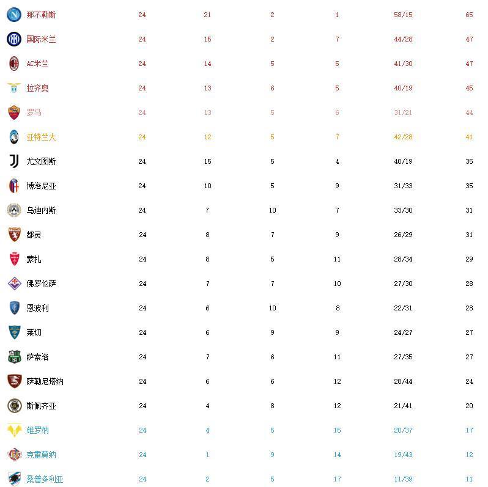Click the Torino bull crest
The width and height of the screenshot is (488, 487).
coord(14,235)
